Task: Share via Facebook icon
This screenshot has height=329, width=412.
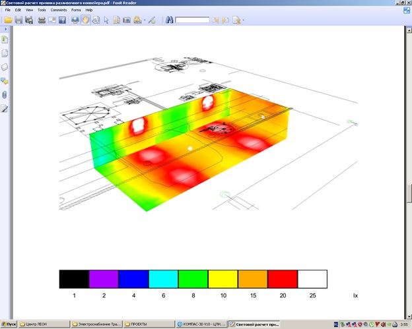Action: [62, 20]
